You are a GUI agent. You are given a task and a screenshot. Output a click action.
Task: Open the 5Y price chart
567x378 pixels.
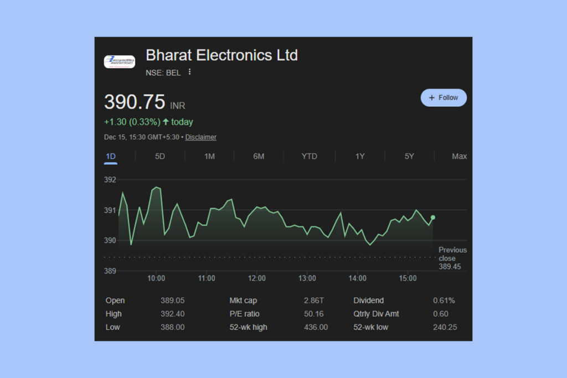(409, 156)
